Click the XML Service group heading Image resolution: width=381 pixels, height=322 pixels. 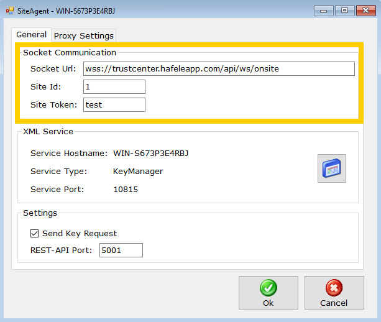click(48, 132)
